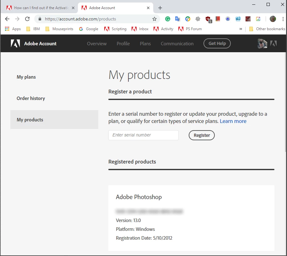Screen dimensions: 287x256
Task: Click the site lock icon in address bar
Action: click(40, 19)
